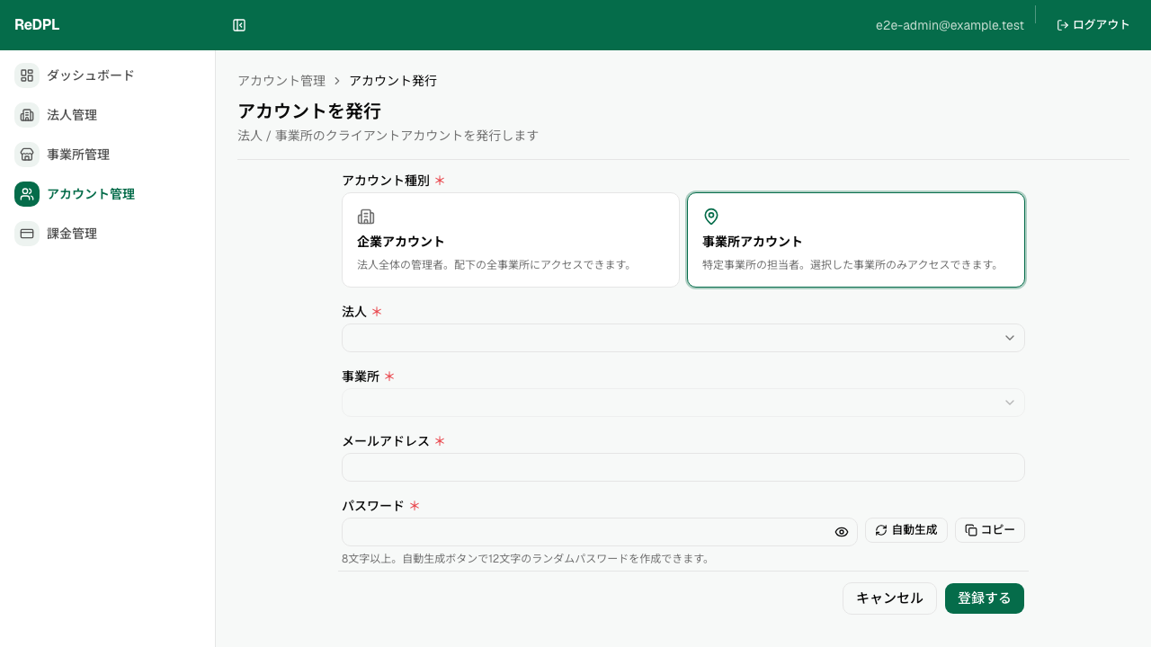Click the アカウント発行 breadcrumb text

pos(393,80)
